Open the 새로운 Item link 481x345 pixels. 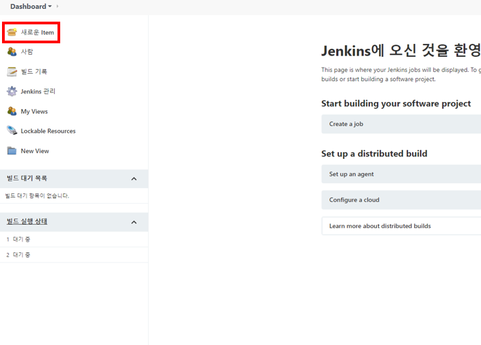coord(37,32)
